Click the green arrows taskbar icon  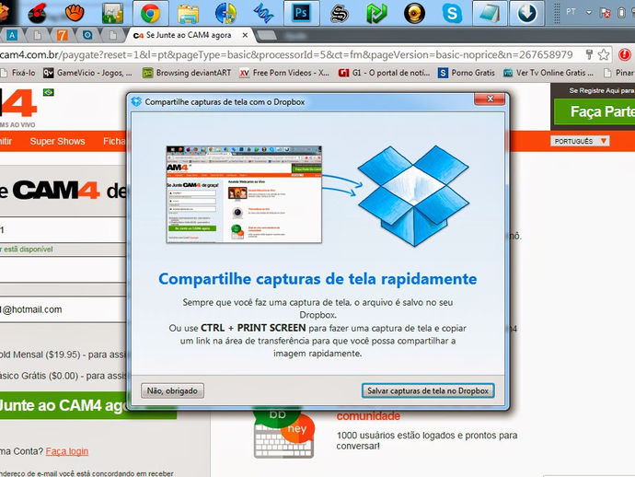point(376,13)
